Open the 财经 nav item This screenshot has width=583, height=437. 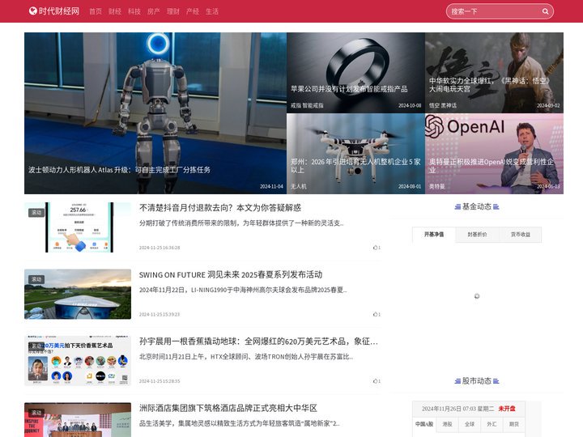tap(115, 11)
